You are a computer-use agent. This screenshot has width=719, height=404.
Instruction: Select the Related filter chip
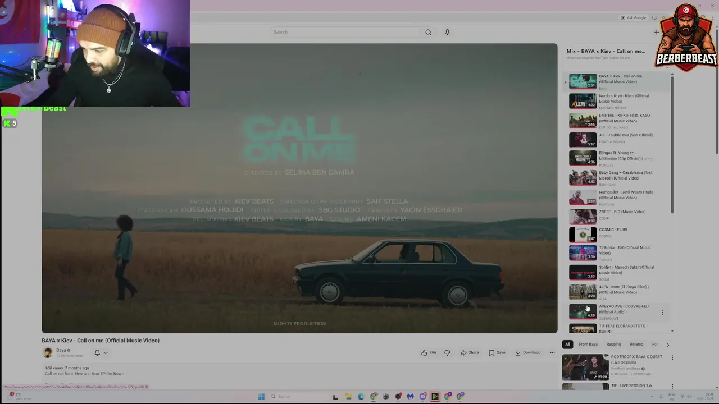(636, 345)
